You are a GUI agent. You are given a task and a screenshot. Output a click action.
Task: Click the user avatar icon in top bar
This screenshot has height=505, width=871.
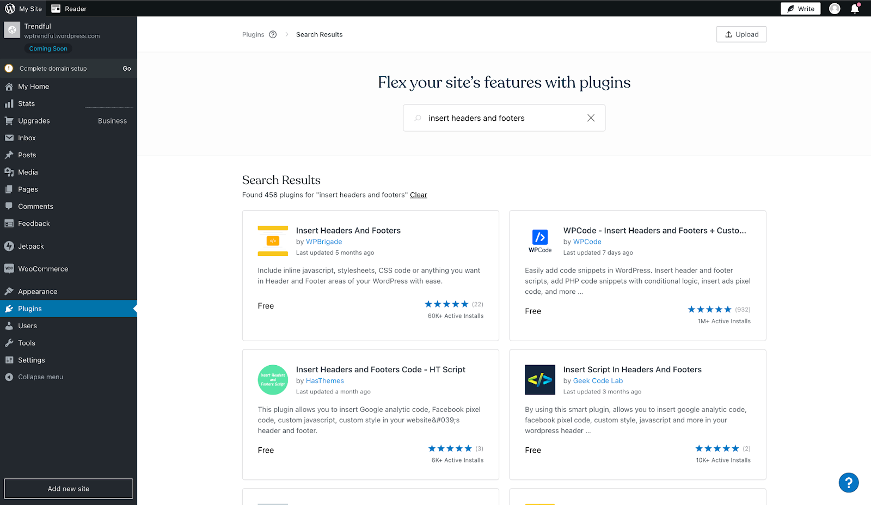click(835, 9)
